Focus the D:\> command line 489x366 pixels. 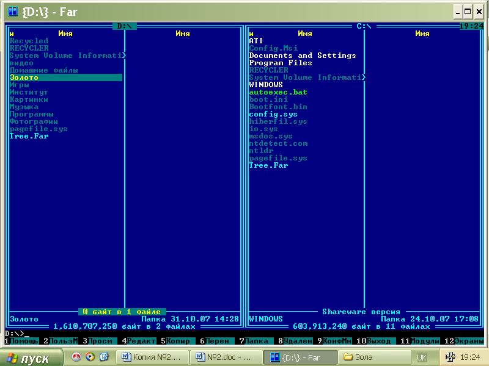[244, 334]
